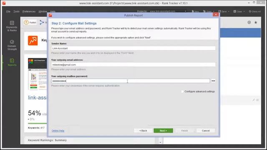Maximize the Rank Tracker window
The height and width of the screenshot is (150, 267).
click(x=254, y=2)
